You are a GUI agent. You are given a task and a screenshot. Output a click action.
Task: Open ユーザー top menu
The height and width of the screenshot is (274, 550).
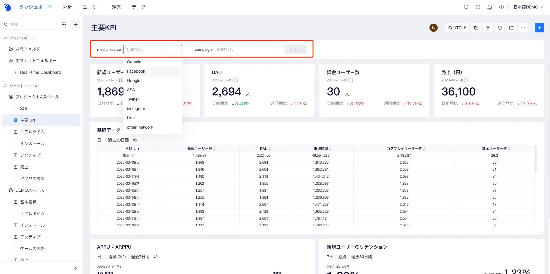92,7
